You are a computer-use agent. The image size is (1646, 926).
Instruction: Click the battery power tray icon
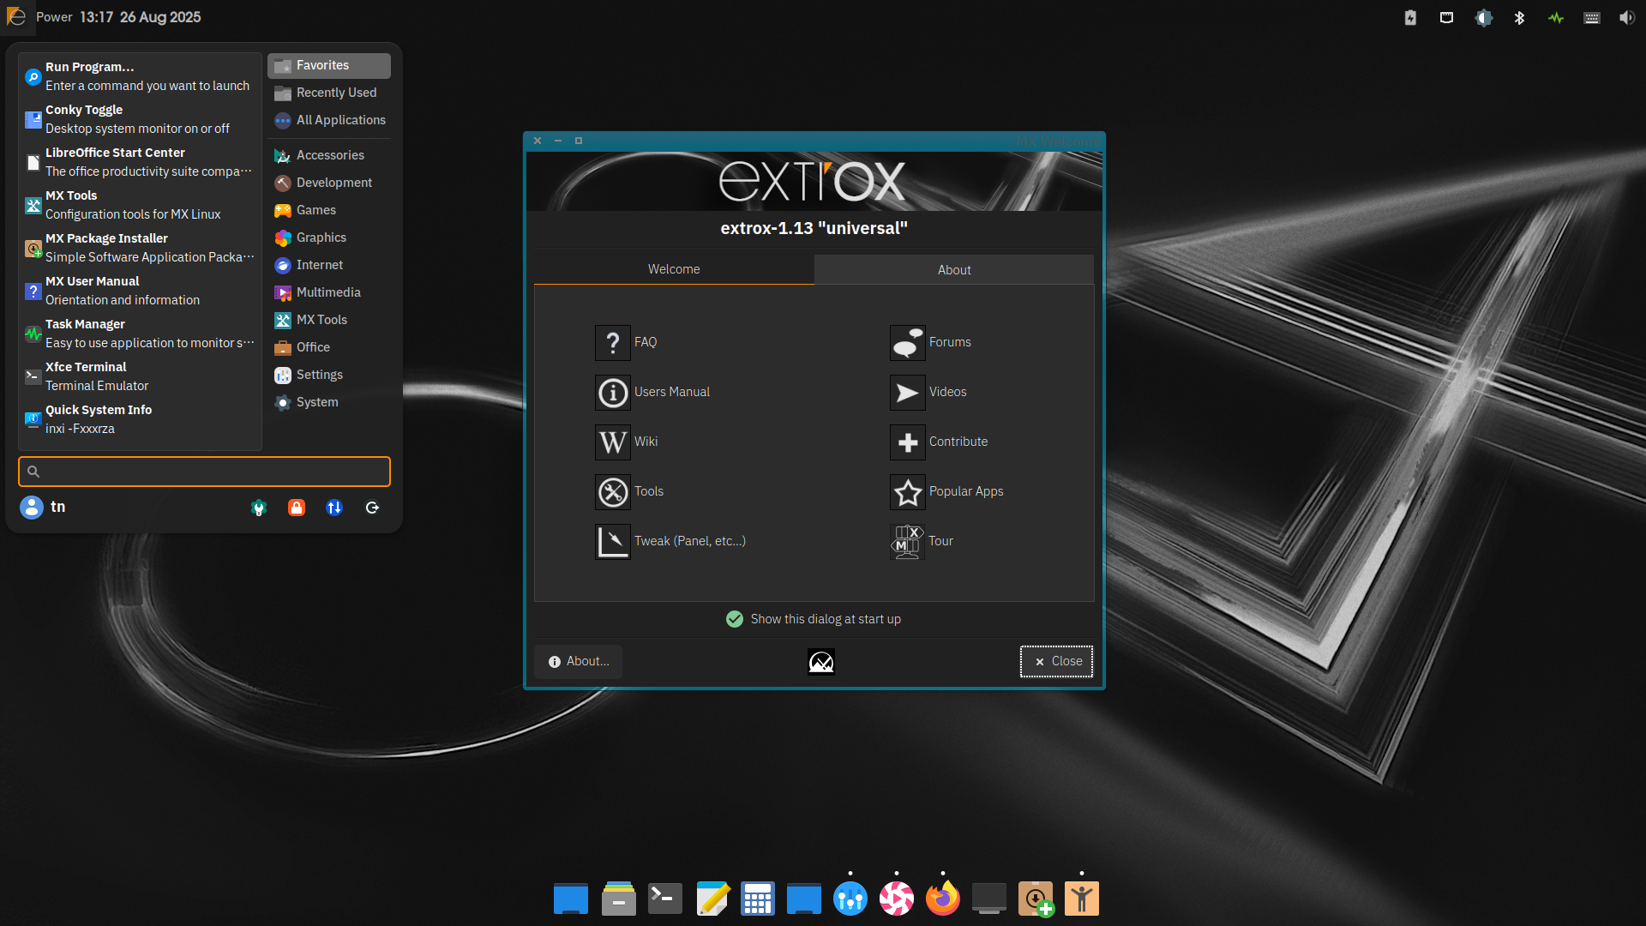1410,17
